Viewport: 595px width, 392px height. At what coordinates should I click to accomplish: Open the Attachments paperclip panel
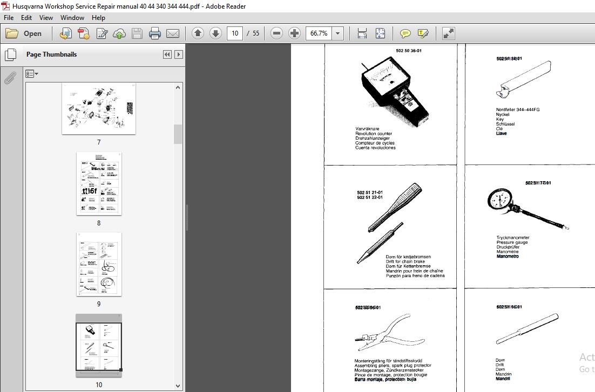pyautogui.click(x=10, y=78)
